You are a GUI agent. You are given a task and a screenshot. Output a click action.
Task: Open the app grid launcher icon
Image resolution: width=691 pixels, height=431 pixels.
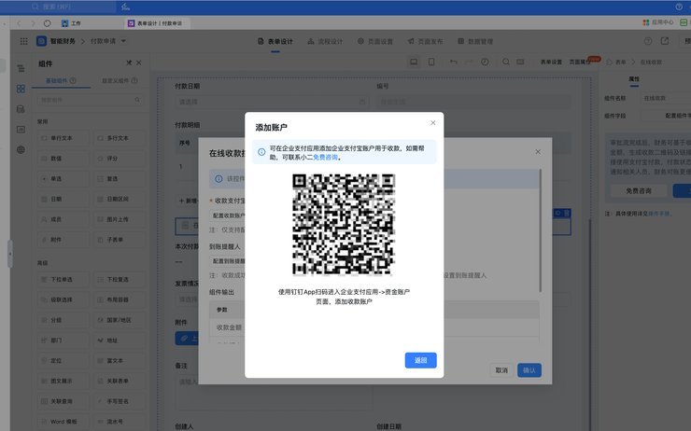pos(23,41)
